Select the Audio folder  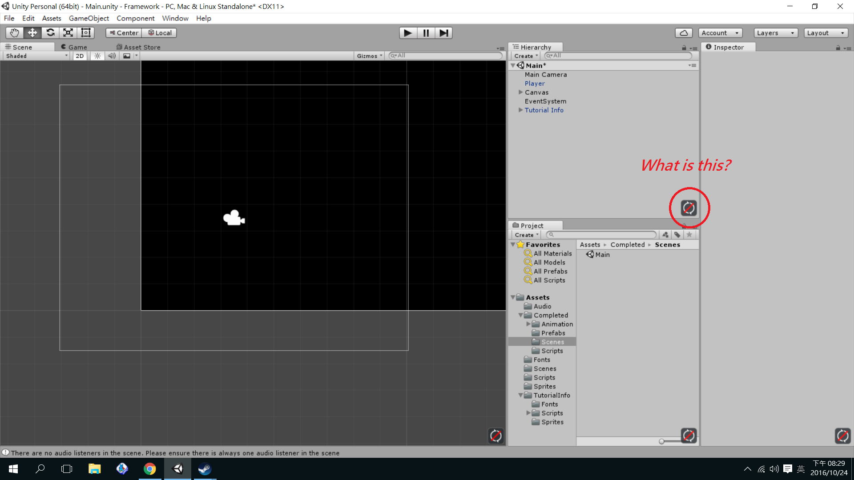point(538,306)
